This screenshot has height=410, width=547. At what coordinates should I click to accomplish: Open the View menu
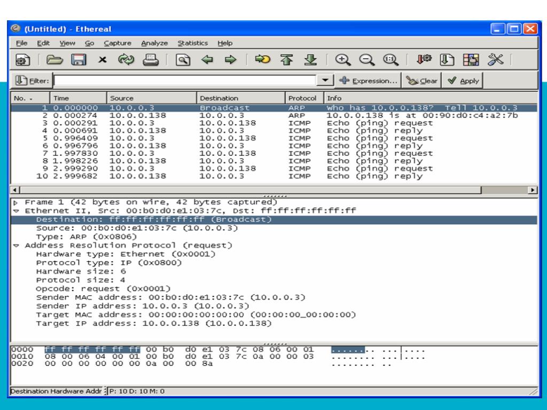pyautogui.click(x=67, y=43)
